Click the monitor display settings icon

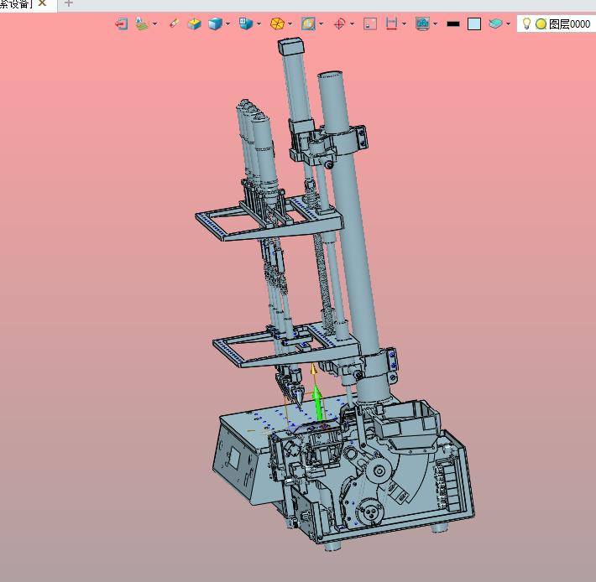422,23
